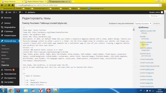Open content-featured-post.php file
The image size is (166, 93).
click(150, 66)
